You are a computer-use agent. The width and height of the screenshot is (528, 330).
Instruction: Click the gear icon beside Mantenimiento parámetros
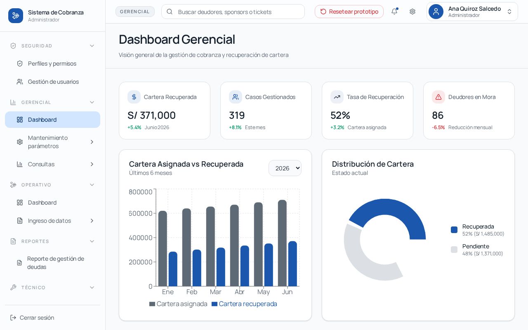tap(20, 142)
